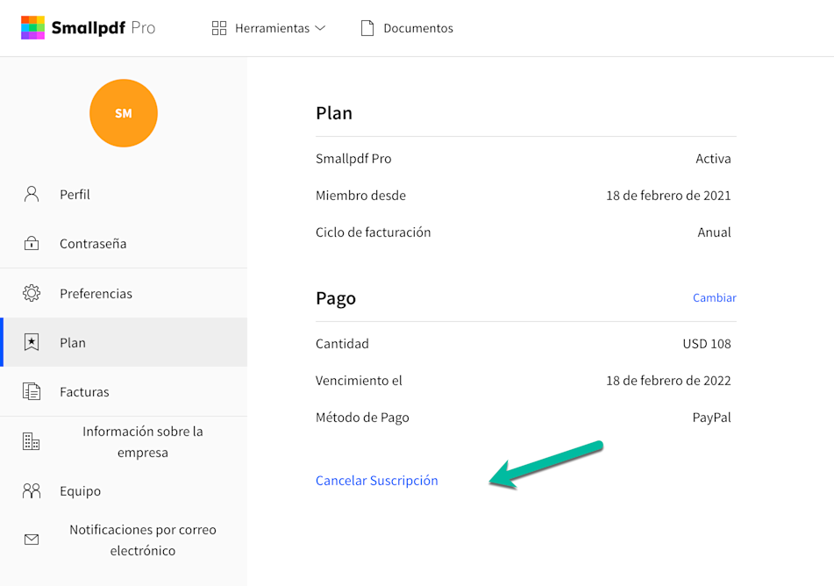Click the email envelope icon
The image size is (834, 586).
pyautogui.click(x=32, y=540)
